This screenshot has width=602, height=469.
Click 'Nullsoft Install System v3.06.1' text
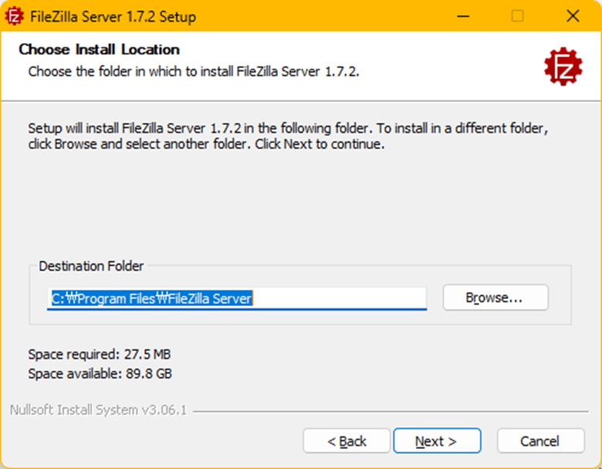(98, 410)
